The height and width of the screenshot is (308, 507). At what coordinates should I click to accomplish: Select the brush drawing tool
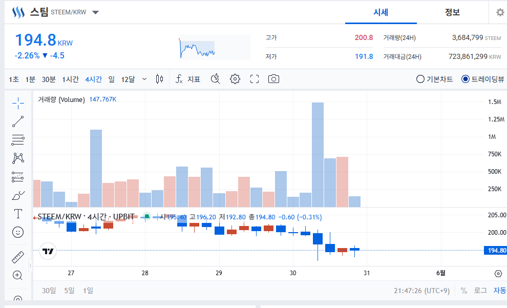pyautogui.click(x=18, y=195)
